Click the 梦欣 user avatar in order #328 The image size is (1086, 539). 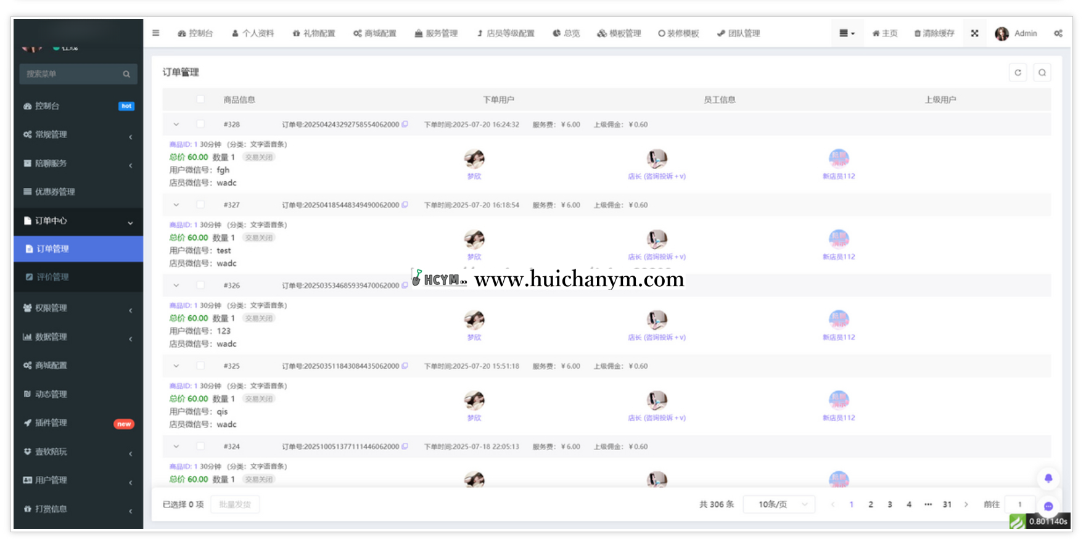point(474,159)
